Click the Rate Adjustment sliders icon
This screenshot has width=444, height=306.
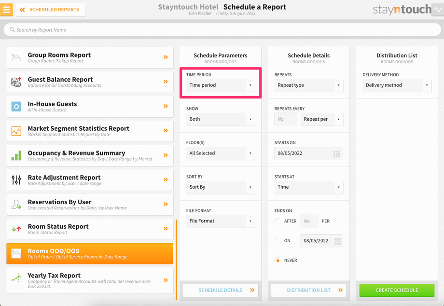[x=16, y=180]
